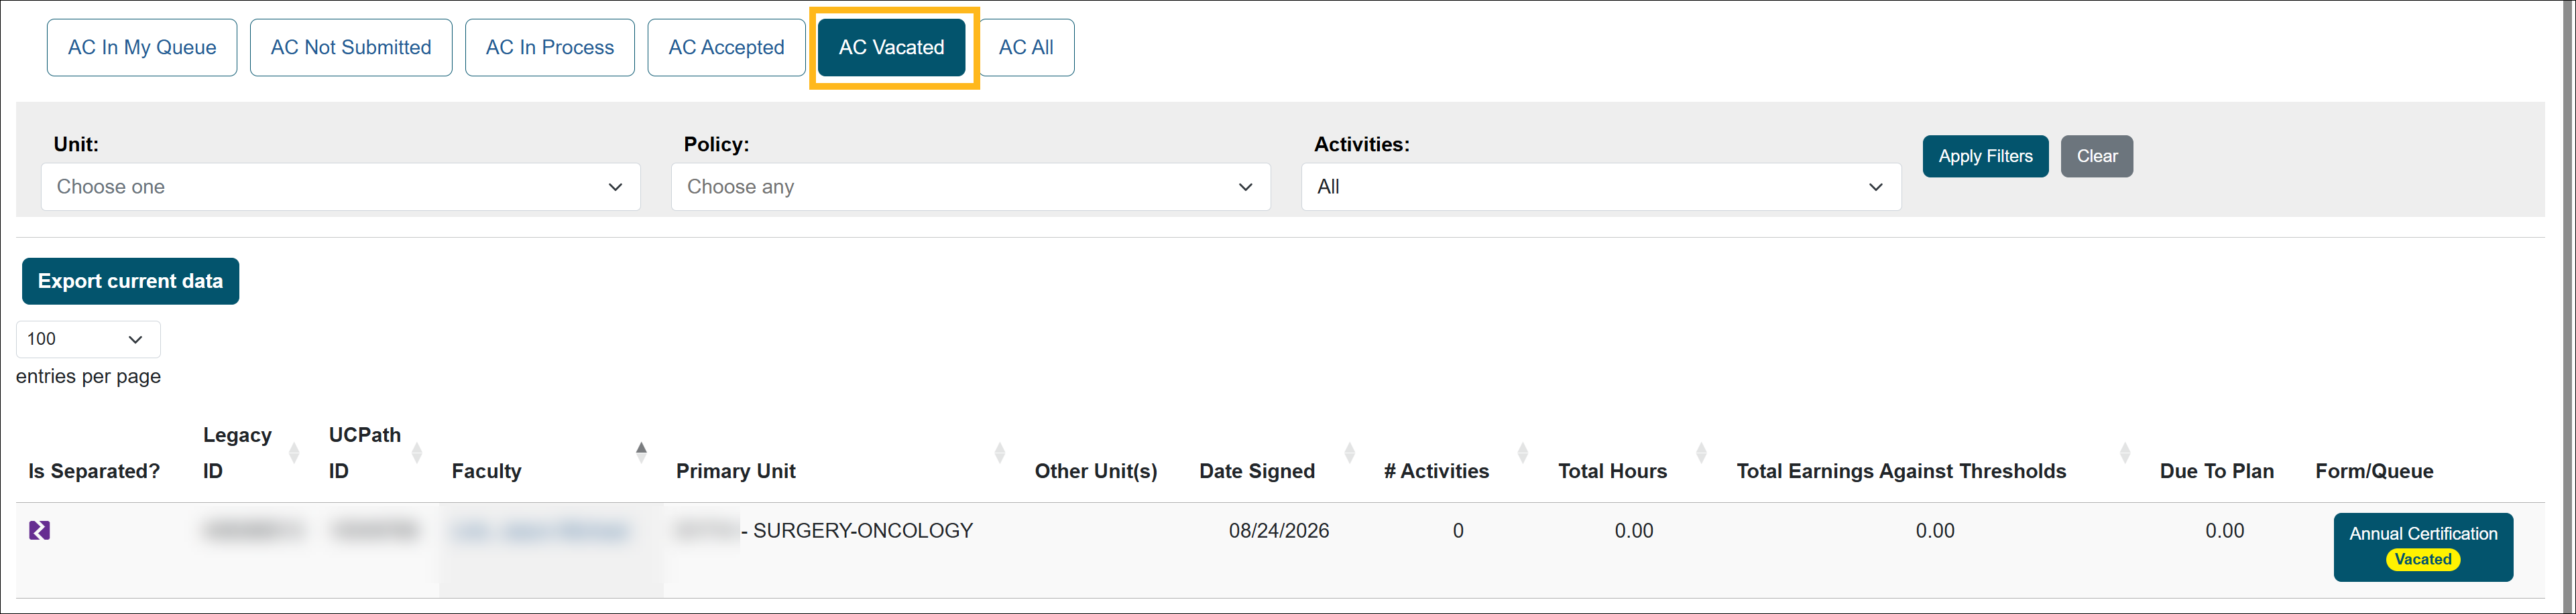Screen dimensions: 2576x614
Task: Sort by Primary Unit column arrows
Action: 1000,453
